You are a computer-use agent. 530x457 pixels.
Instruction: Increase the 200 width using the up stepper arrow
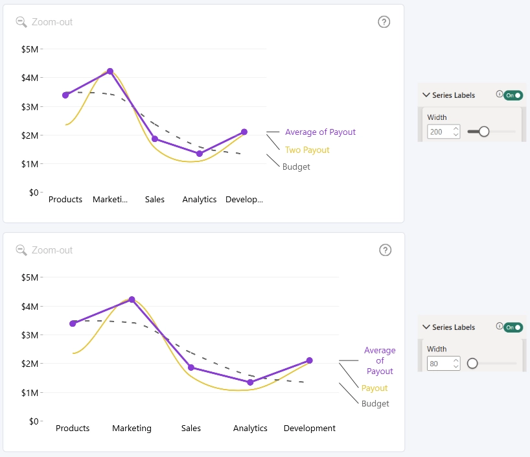click(456, 128)
